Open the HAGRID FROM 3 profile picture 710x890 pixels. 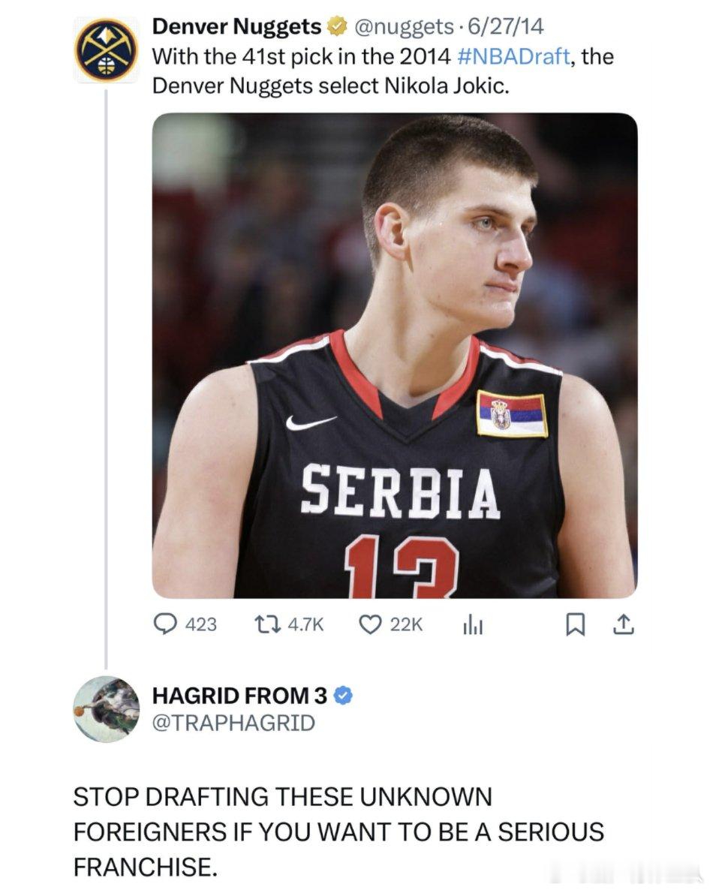[107, 709]
